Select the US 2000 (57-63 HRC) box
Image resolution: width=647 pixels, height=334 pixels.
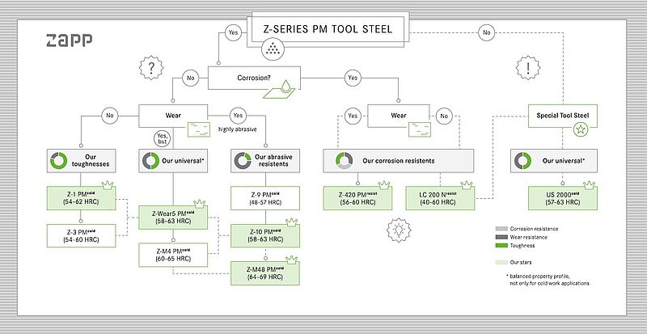(563, 198)
